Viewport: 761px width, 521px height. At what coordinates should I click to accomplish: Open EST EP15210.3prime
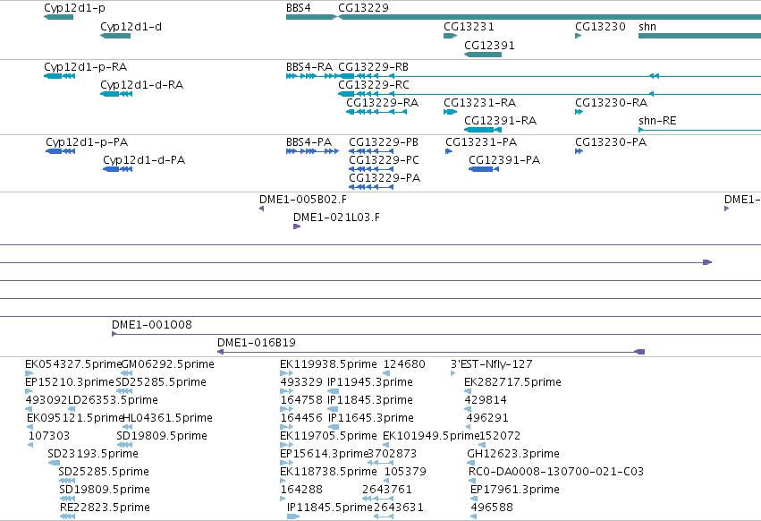(28, 391)
